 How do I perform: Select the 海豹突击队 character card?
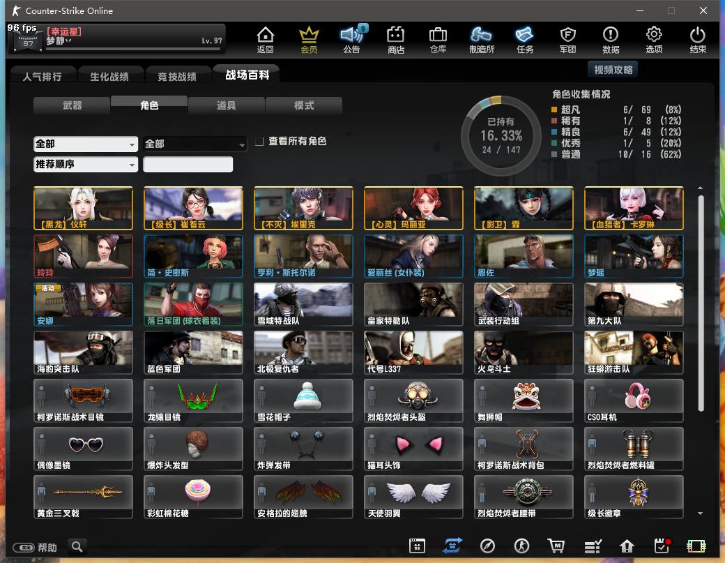click(x=83, y=352)
